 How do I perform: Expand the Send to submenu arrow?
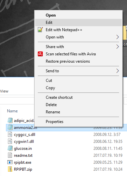click(117, 71)
